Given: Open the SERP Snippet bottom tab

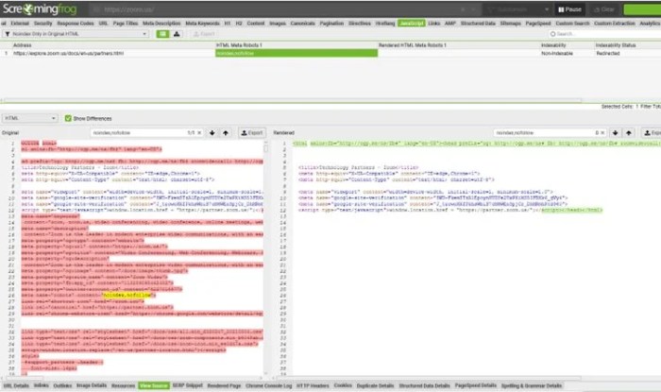Looking at the screenshot, I should [x=187, y=385].
